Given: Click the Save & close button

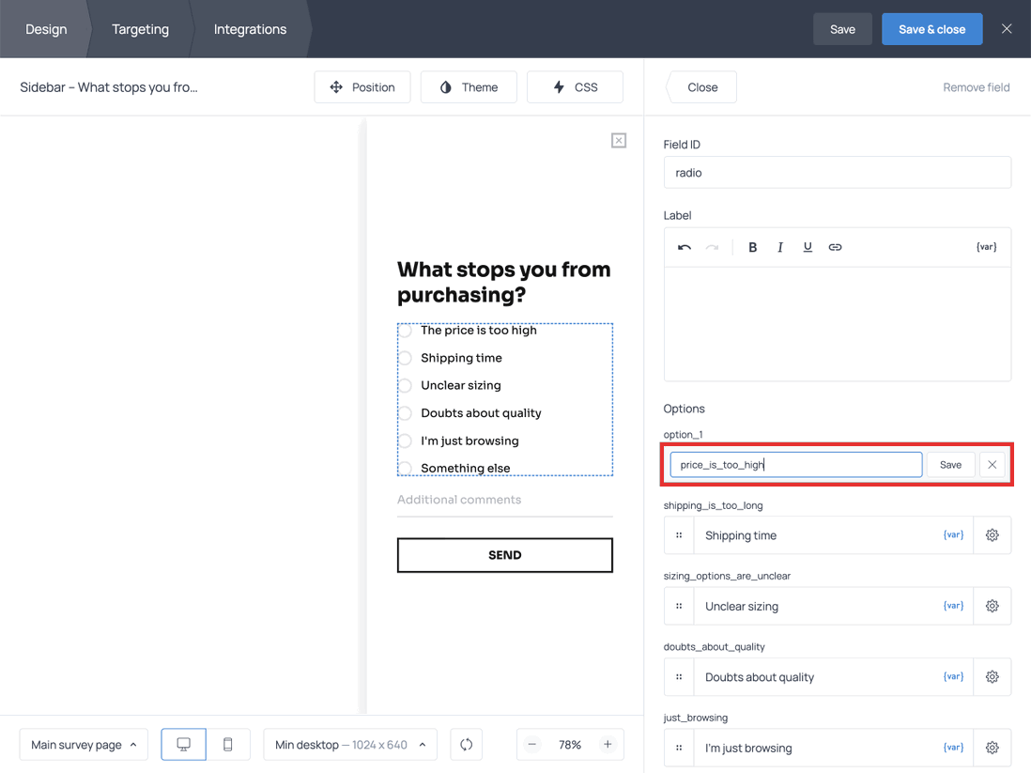Looking at the screenshot, I should tap(931, 29).
